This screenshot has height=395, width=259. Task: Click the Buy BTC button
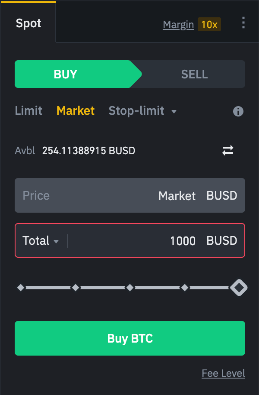tap(130, 338)
